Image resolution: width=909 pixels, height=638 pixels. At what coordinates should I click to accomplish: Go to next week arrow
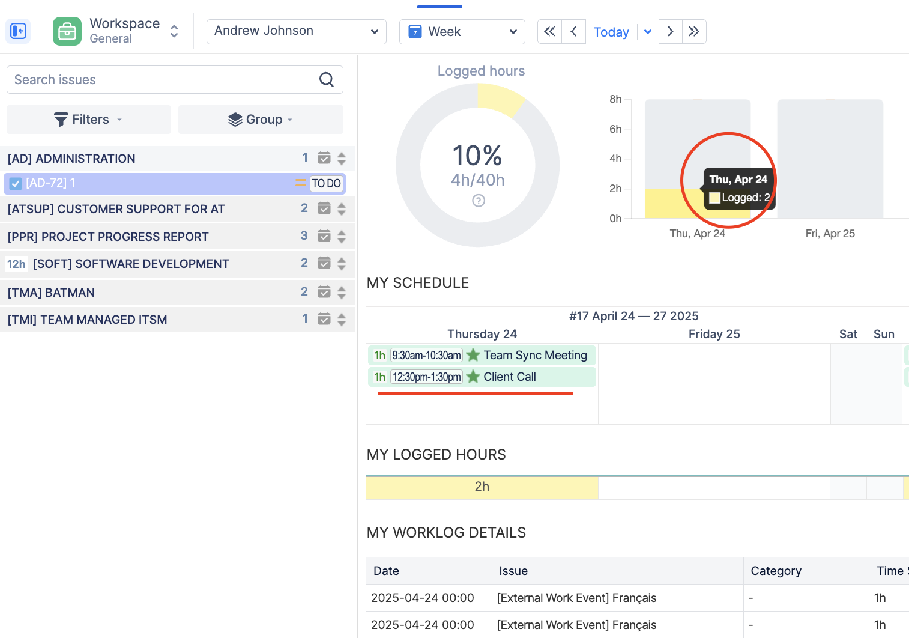[x=671, y=32]
